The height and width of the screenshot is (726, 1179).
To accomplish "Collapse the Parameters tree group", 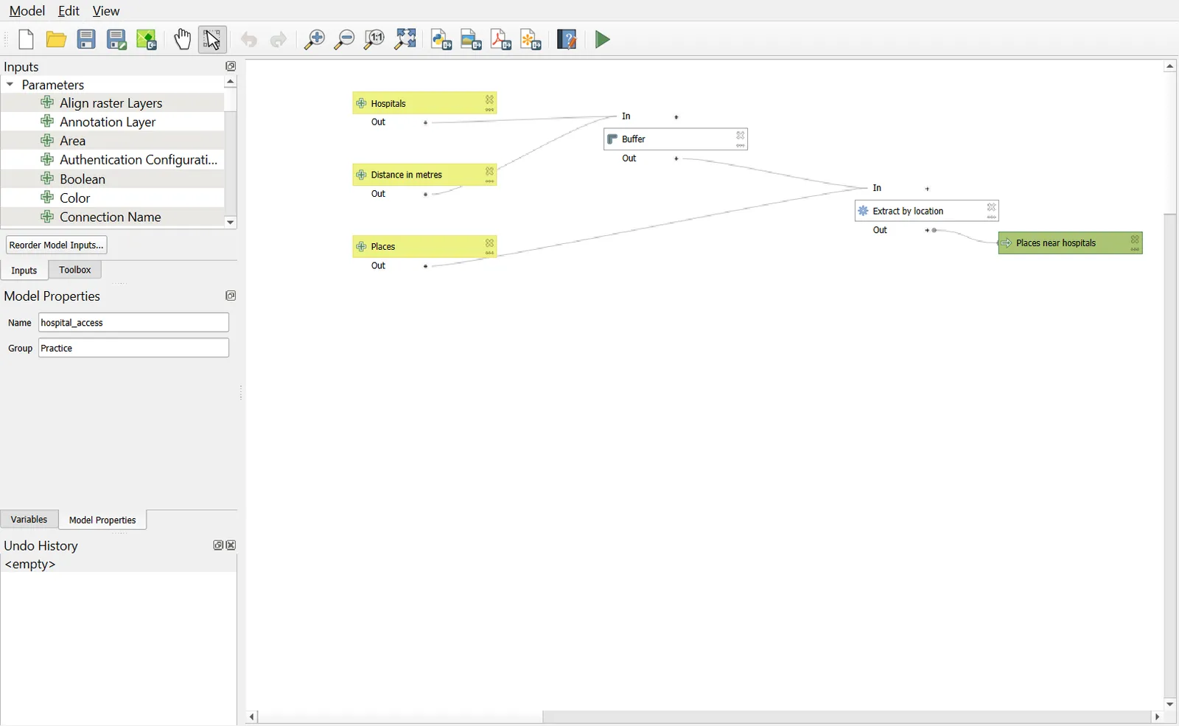I will point(10,85).
